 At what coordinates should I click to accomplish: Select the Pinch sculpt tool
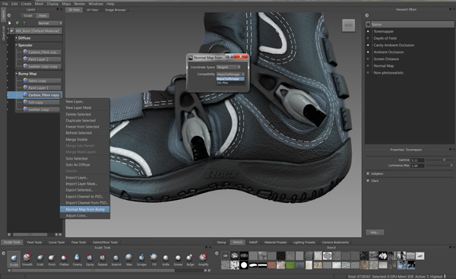(52, 258)
